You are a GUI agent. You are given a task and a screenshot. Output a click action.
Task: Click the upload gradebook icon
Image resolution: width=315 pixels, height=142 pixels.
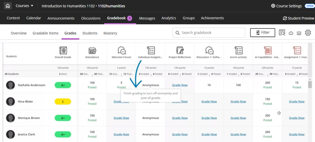point(291,33)
